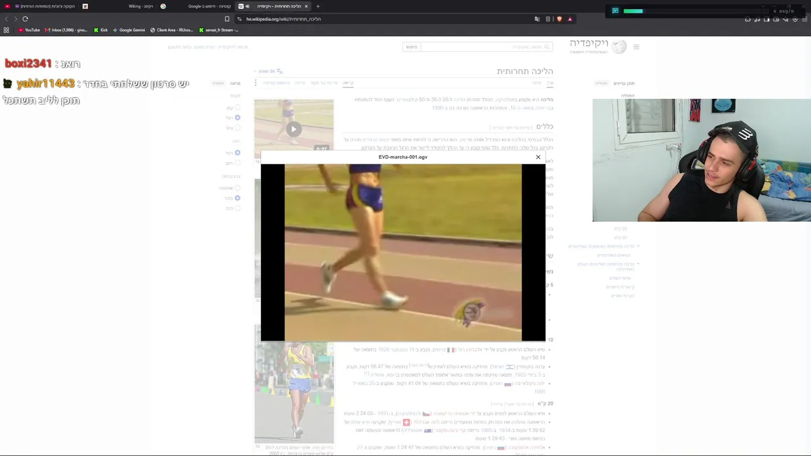Open the Wikipedia main menu hamburger
This screenshot has height=456, width=811.
click(636, 47)
